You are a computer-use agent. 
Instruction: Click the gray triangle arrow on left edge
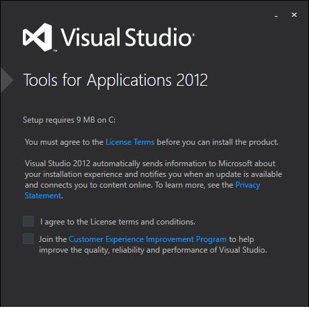[7, 80]
